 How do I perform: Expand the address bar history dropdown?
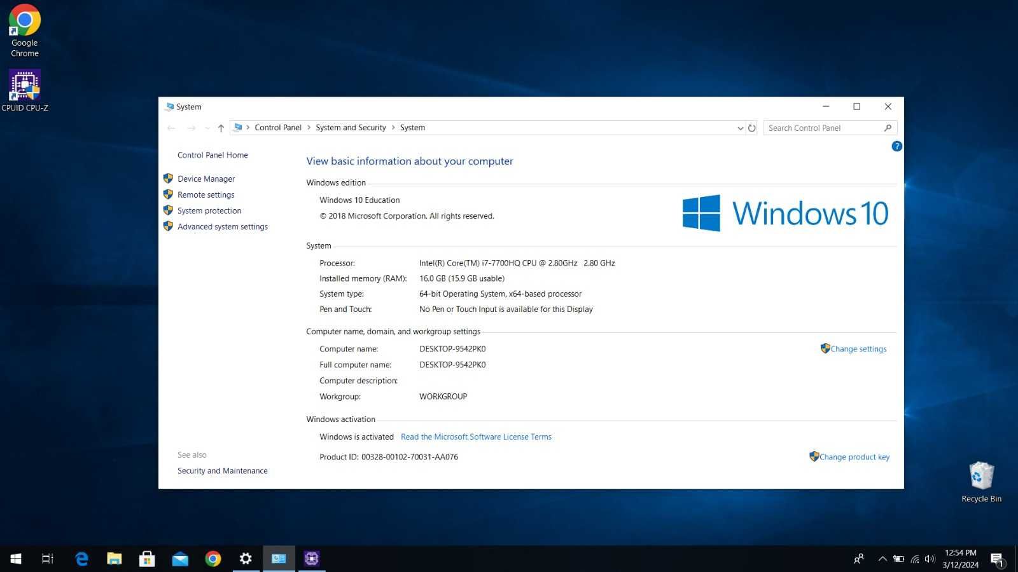pyautogui.click(x=740, y=128)
